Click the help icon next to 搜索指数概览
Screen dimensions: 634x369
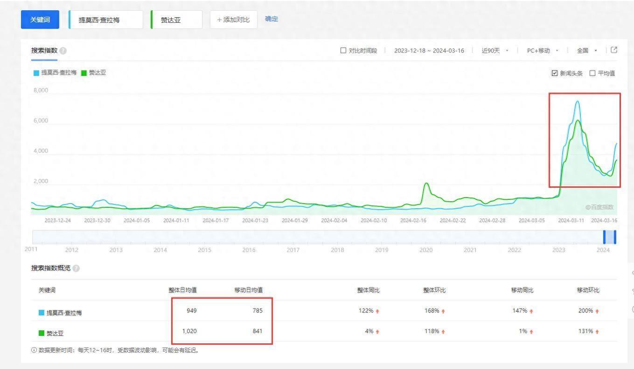pyautogui.click(x=76, y=268)
